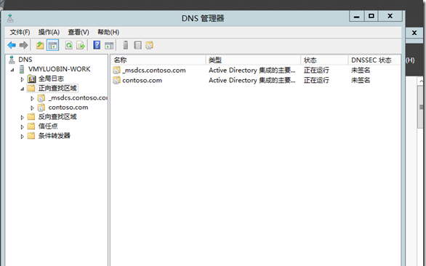
Task: Click 未签名 DNSSEC cell in contoso.com row
Action: (361, 81)
